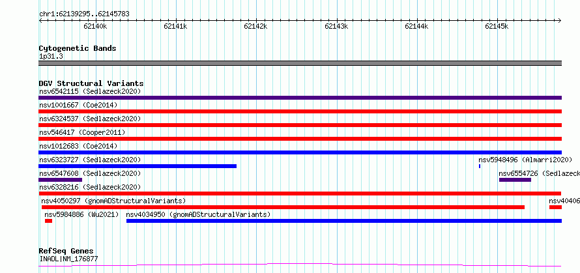580x273 pixels.
Task: Click the 62145k ruler tick label
Action: (x=497, y=26)
